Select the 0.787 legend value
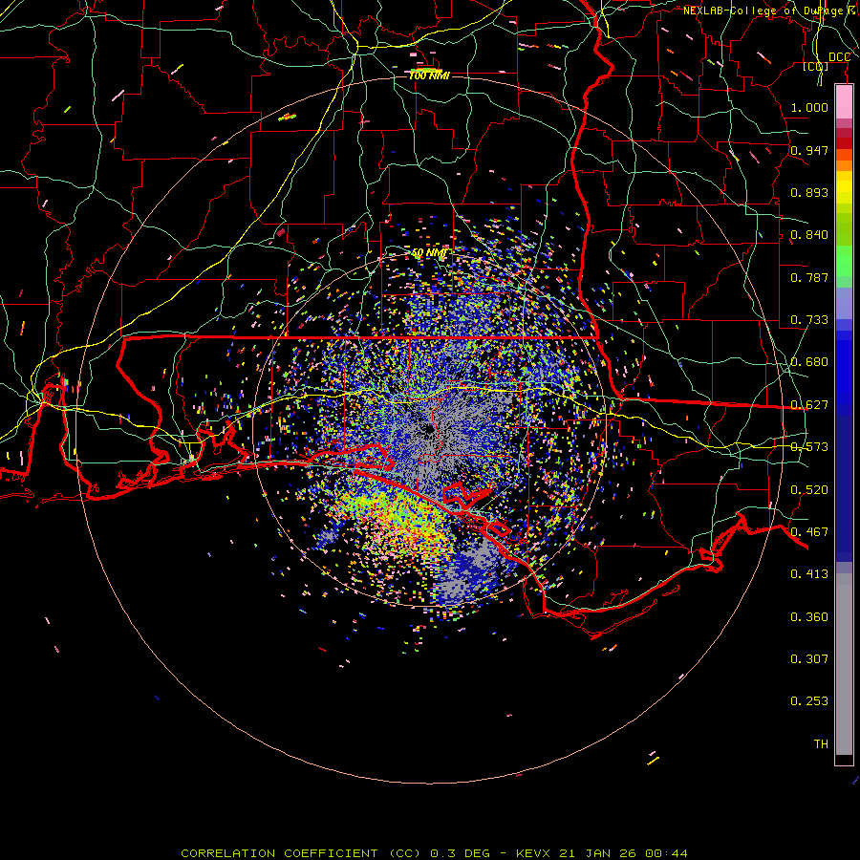The width and height of the screenshot is (860, 860). coord(809,277)
